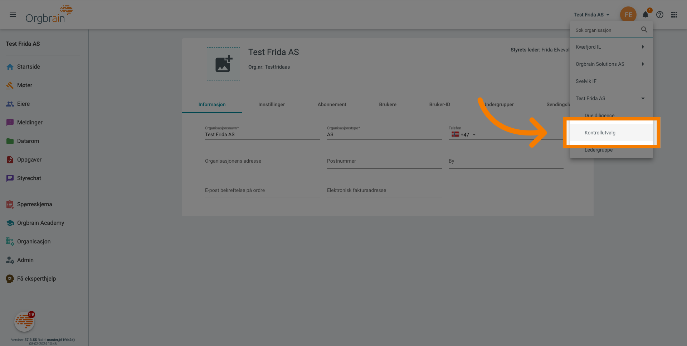Viewport: 687px width, 346px height.
Task: Open Datarom folder in sidebar
Action: (x=28, y=141)
